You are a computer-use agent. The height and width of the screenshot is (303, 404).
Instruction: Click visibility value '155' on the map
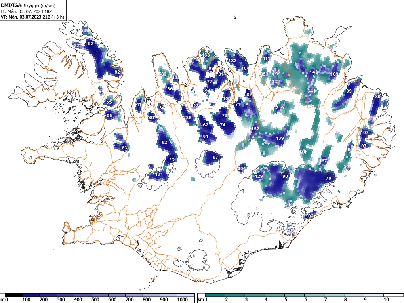click(108, 102)
